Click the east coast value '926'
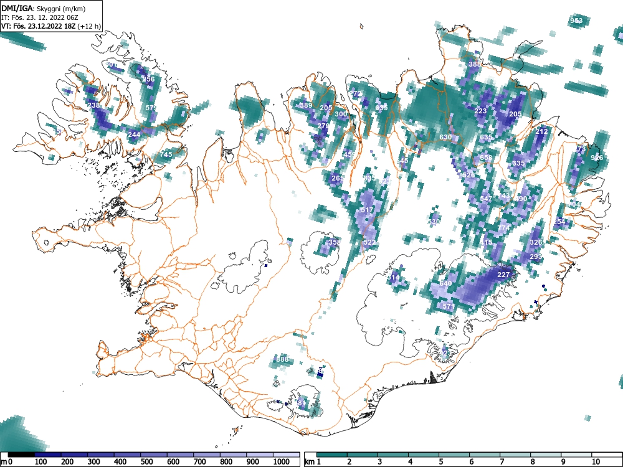 click(x=597, y=158)
